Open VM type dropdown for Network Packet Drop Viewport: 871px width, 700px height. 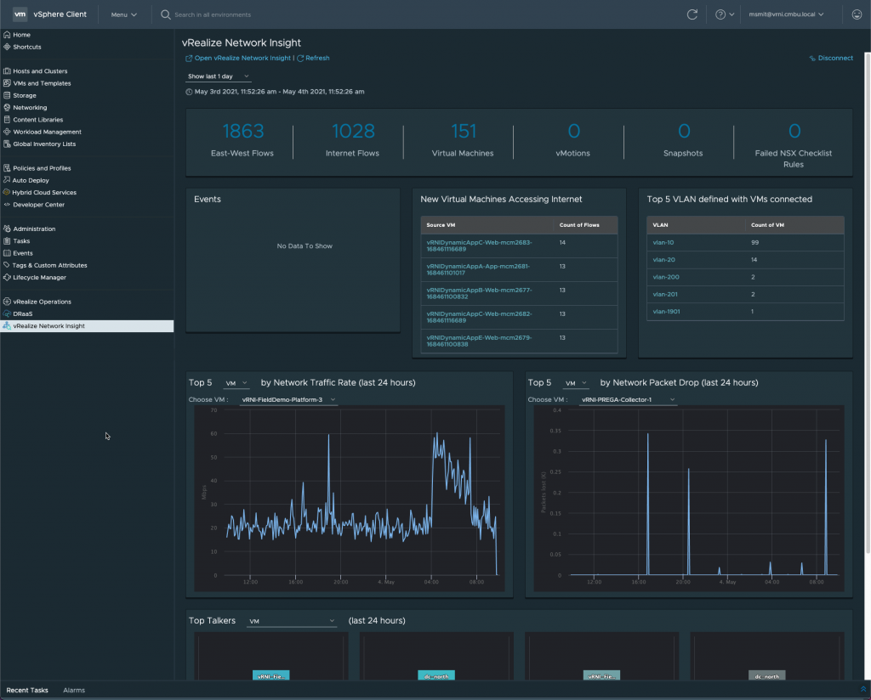576,383
